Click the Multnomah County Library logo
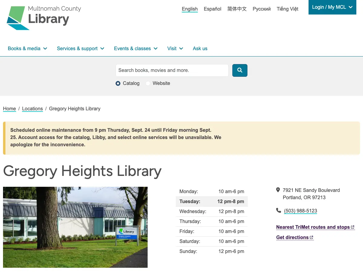Viewport: 363px width, 272px height. (44, 18)
